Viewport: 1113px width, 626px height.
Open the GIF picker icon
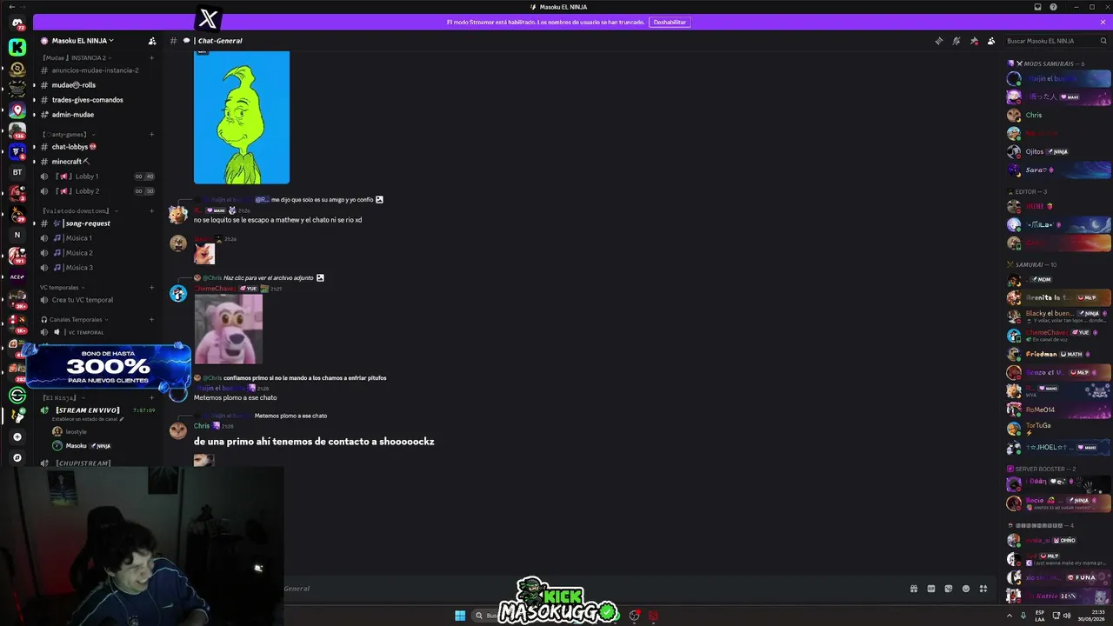[931, 589]
